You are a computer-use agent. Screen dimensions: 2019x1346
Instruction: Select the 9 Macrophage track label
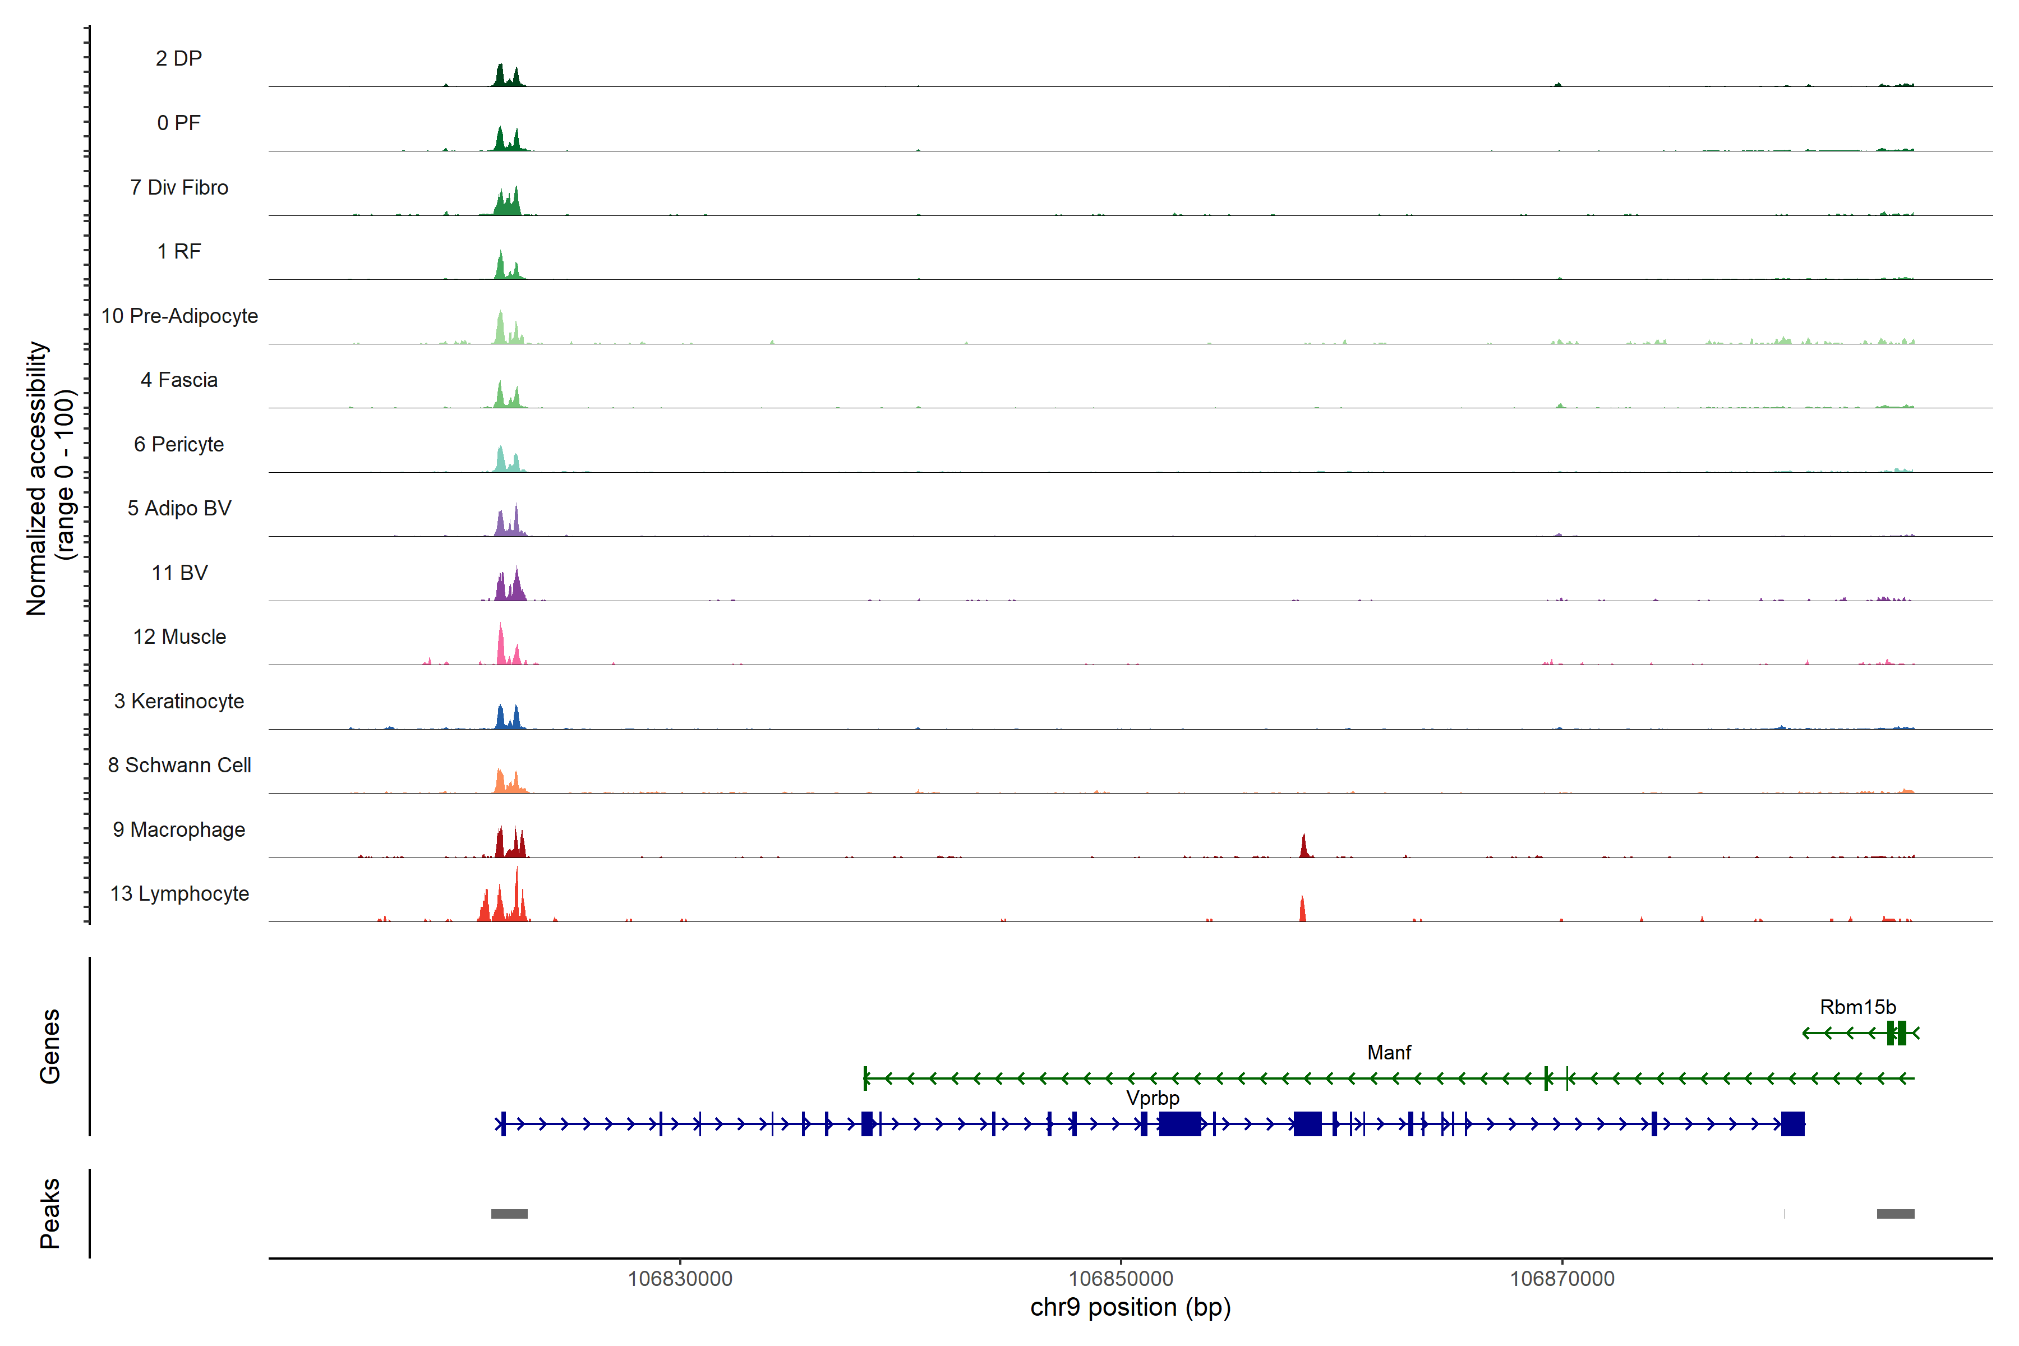click(x=178, y=829)
